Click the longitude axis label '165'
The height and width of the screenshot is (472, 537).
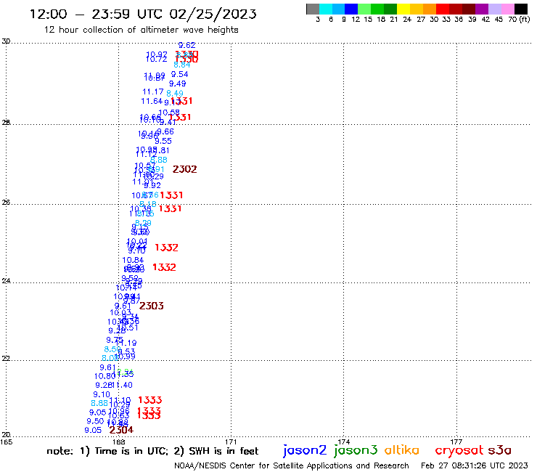[6, 442]
